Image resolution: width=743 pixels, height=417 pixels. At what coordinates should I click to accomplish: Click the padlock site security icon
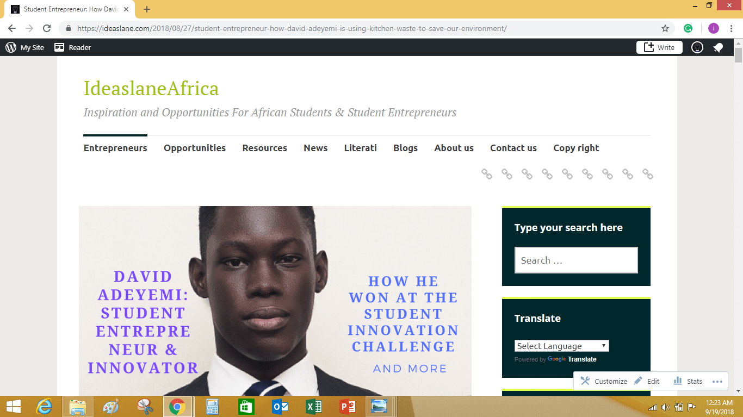pyautogui.click(x=69, y=28)
